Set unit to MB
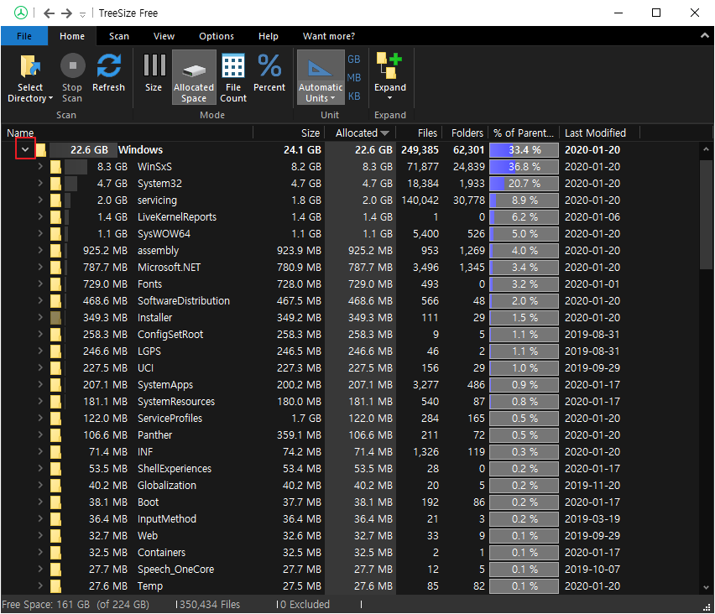The image size is (715, 614). point(354,78)
